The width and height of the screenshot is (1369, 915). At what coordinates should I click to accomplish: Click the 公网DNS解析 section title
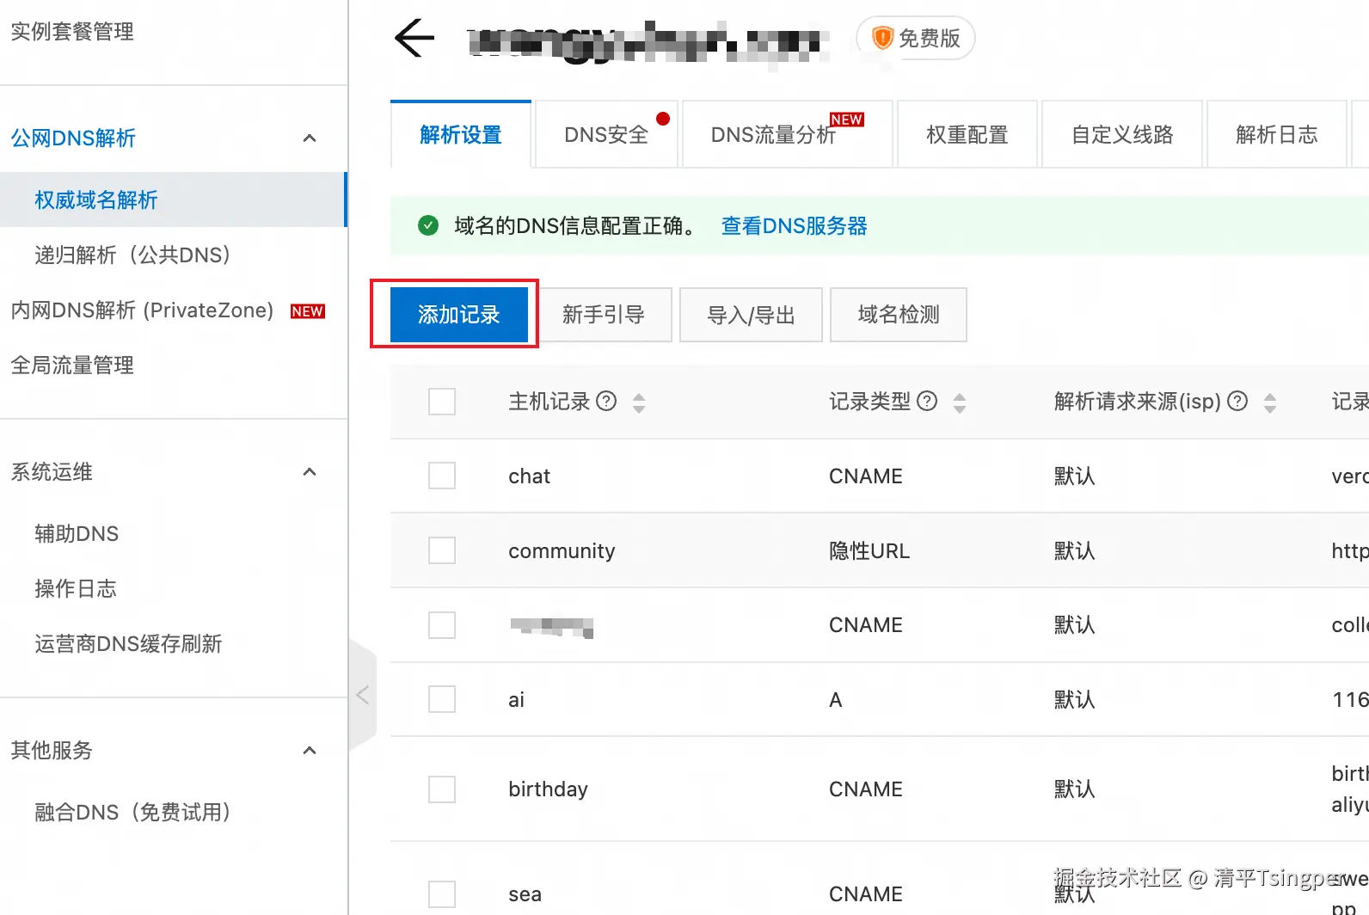73,138
